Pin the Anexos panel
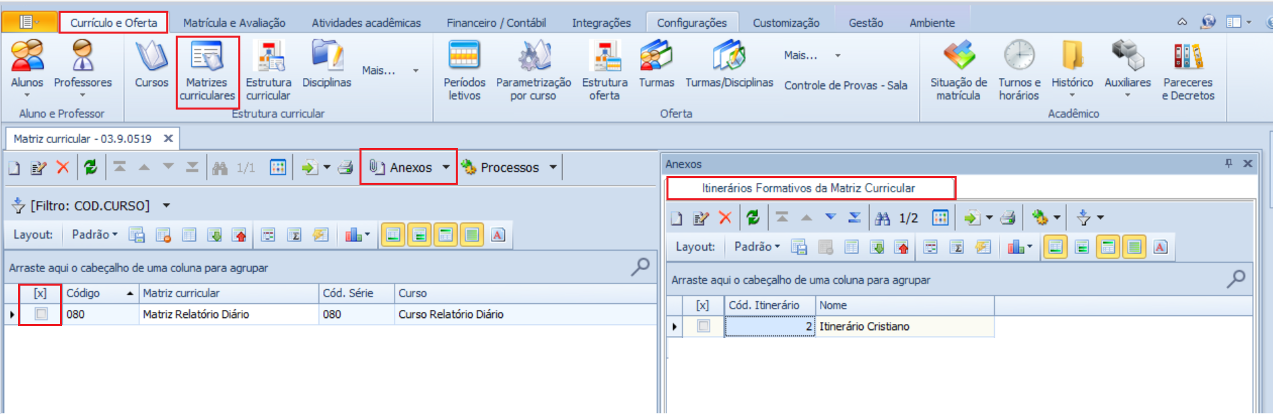The image size is (1273, 414). pyautogui.click(x=1229, y=163)
